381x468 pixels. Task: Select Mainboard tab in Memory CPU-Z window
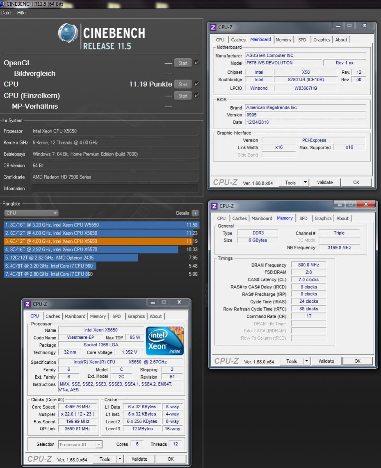tap(262, 219)
